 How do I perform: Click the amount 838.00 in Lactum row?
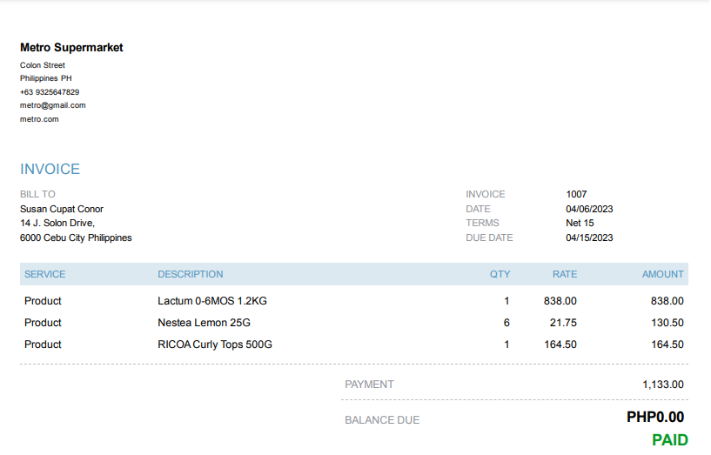(667, 301)
